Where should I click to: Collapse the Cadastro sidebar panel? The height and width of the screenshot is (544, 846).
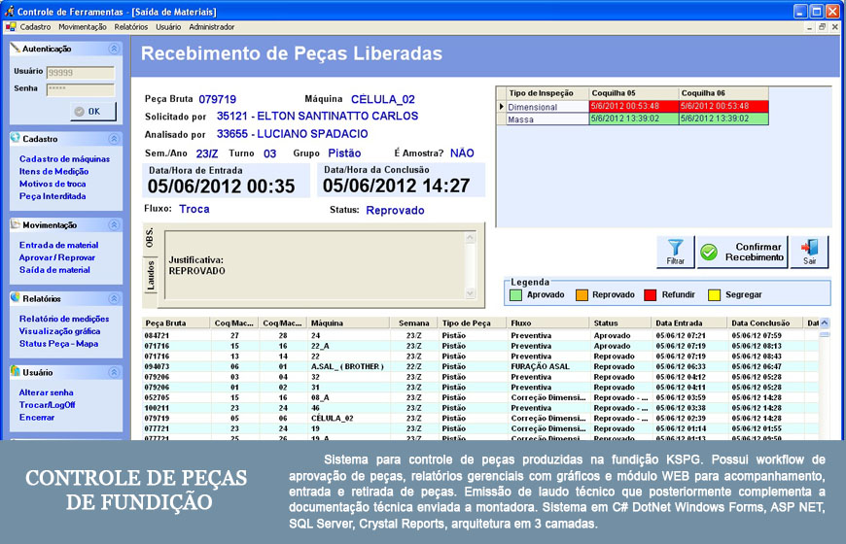pyautogui.click(x=114, y=139)
